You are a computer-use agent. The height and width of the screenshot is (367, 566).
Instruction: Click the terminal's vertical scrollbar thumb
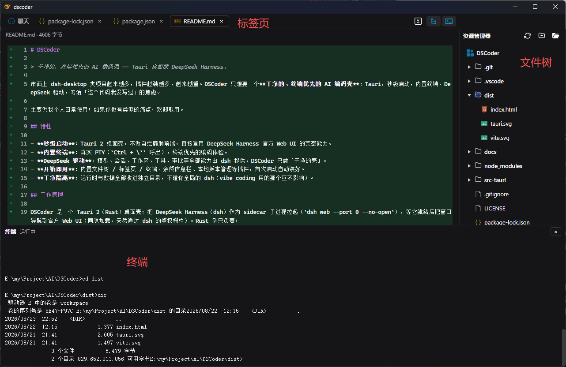(x=563, y=347)
